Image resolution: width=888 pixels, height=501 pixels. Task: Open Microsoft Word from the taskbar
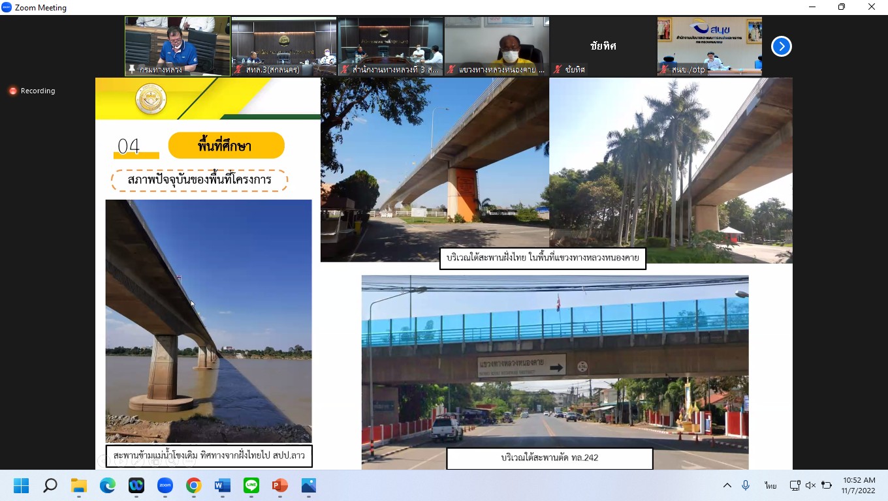(x=222, y=485)
